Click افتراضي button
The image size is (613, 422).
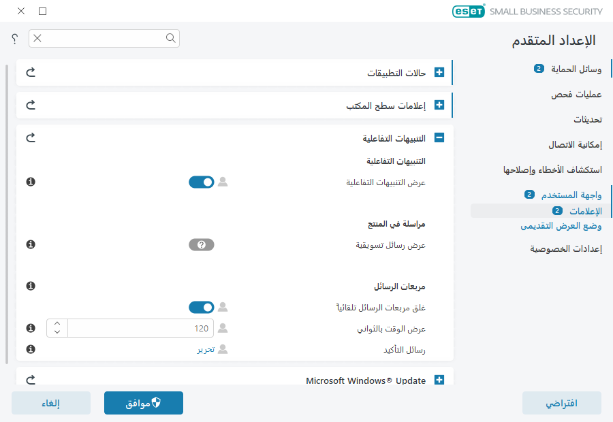click(561, 403)
